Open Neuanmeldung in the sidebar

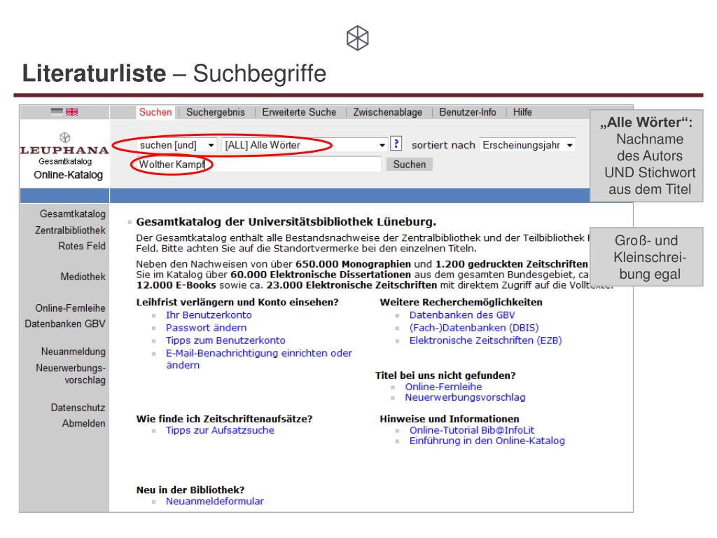click(73, 352)
